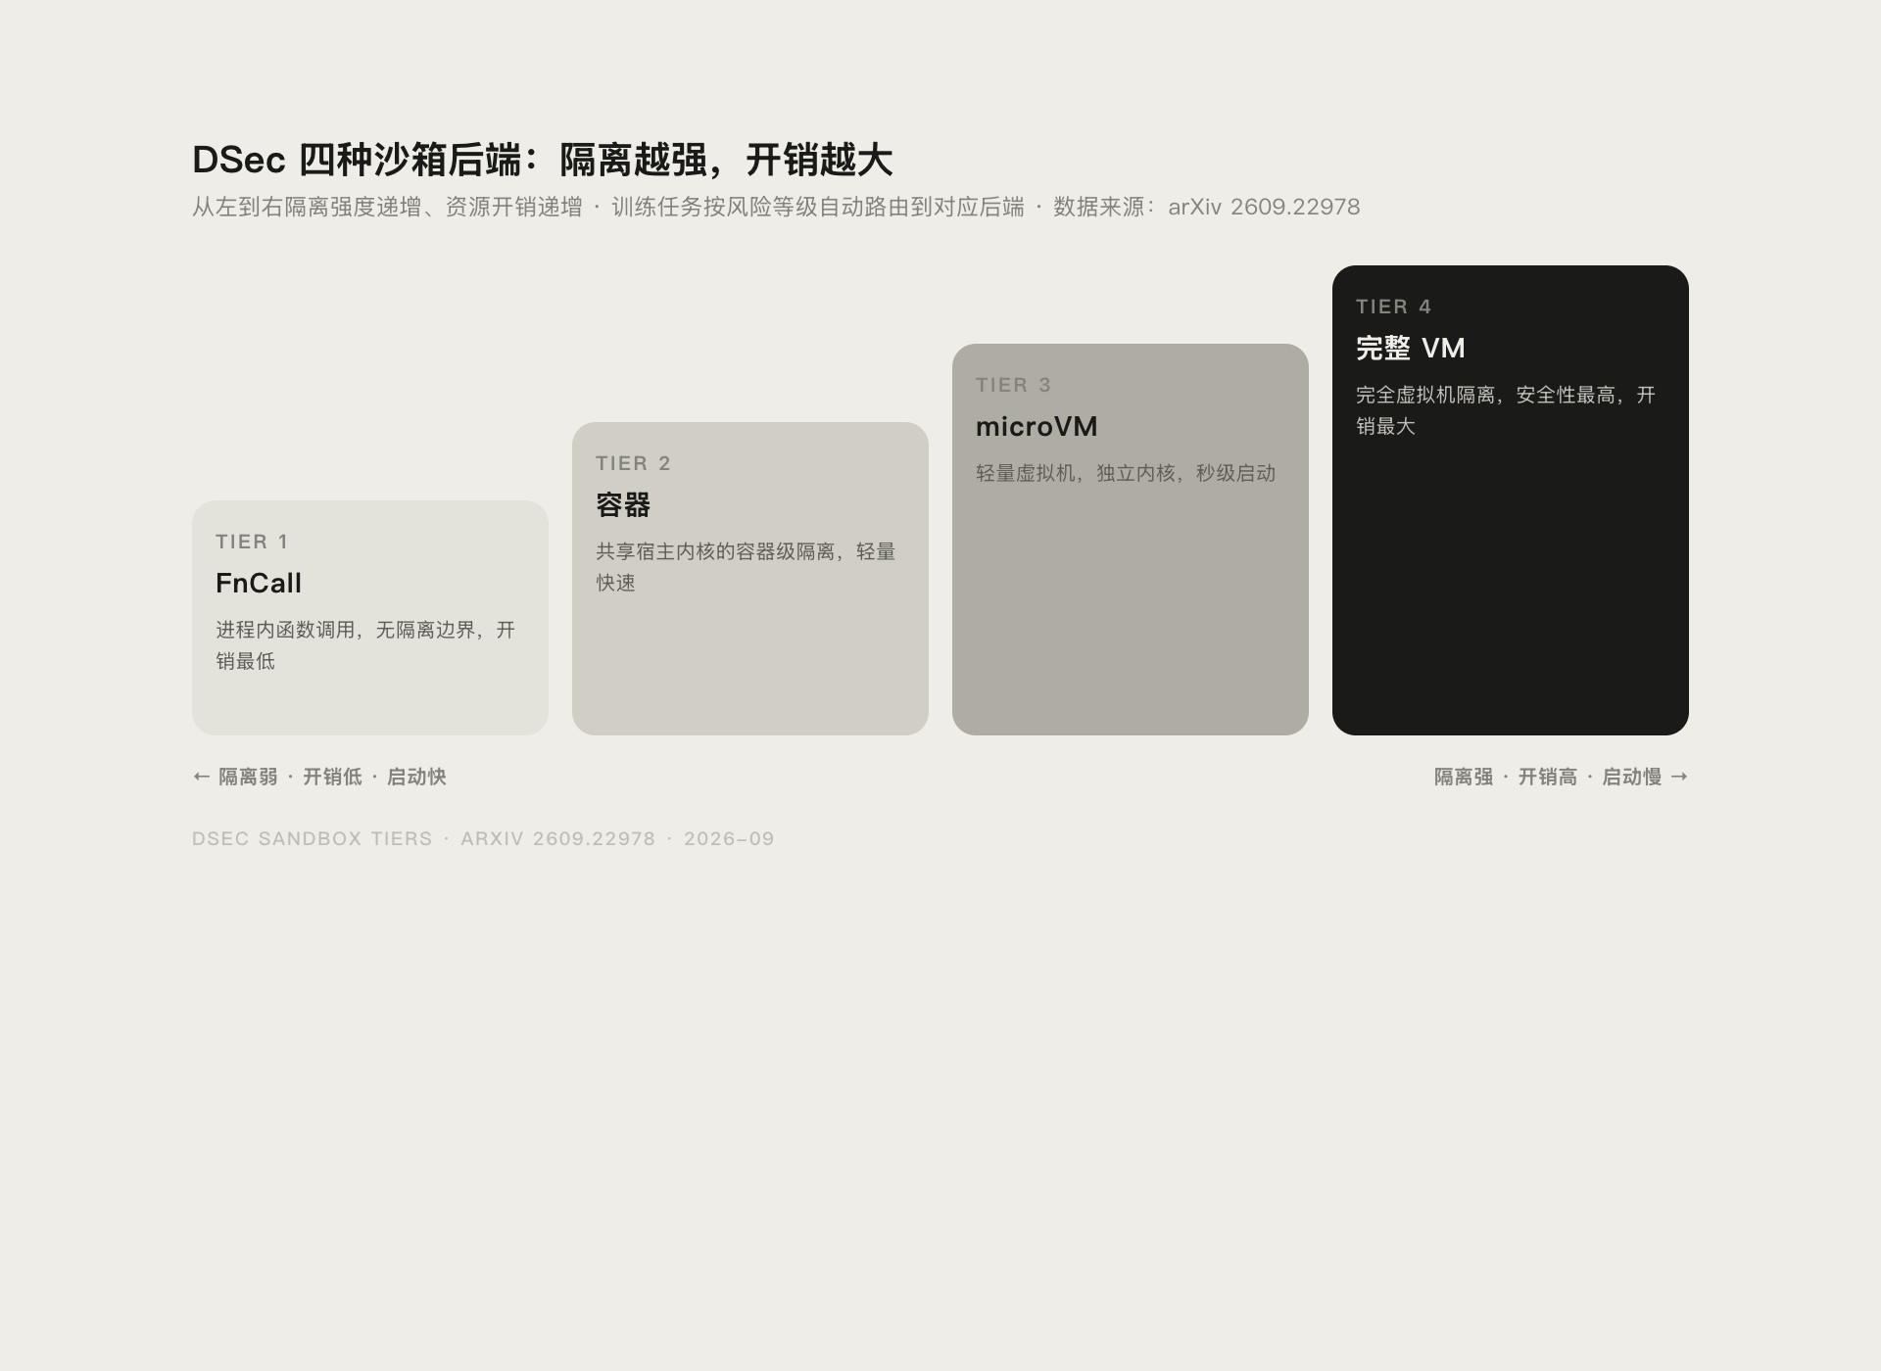Select the TIER 1 FnCall card
The image size is (1881, 1371).
coord(370,618)
